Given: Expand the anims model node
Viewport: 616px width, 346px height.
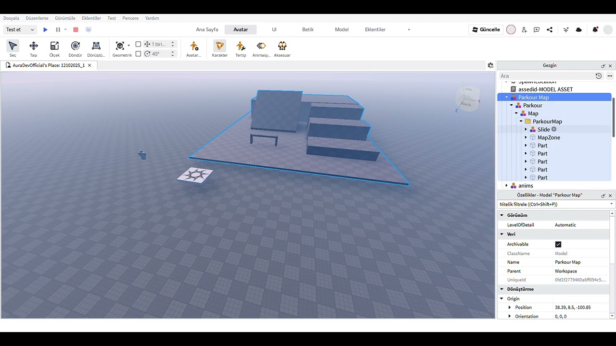Looking at the screenshot, I should [506, 185].
